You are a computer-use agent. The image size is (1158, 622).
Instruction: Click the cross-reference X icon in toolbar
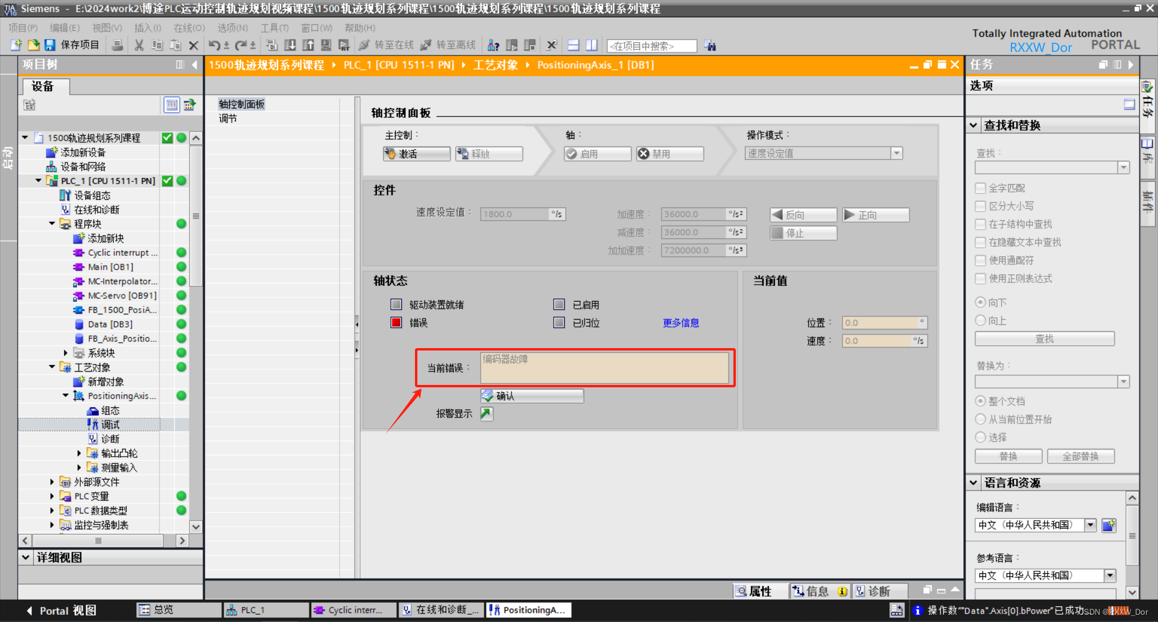pyautogui.click(x=551, y=45)
